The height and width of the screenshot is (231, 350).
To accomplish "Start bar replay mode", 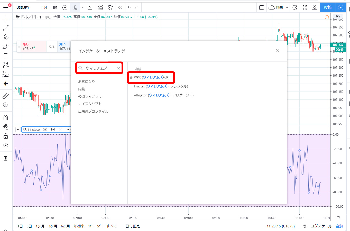I will point(120,7).
